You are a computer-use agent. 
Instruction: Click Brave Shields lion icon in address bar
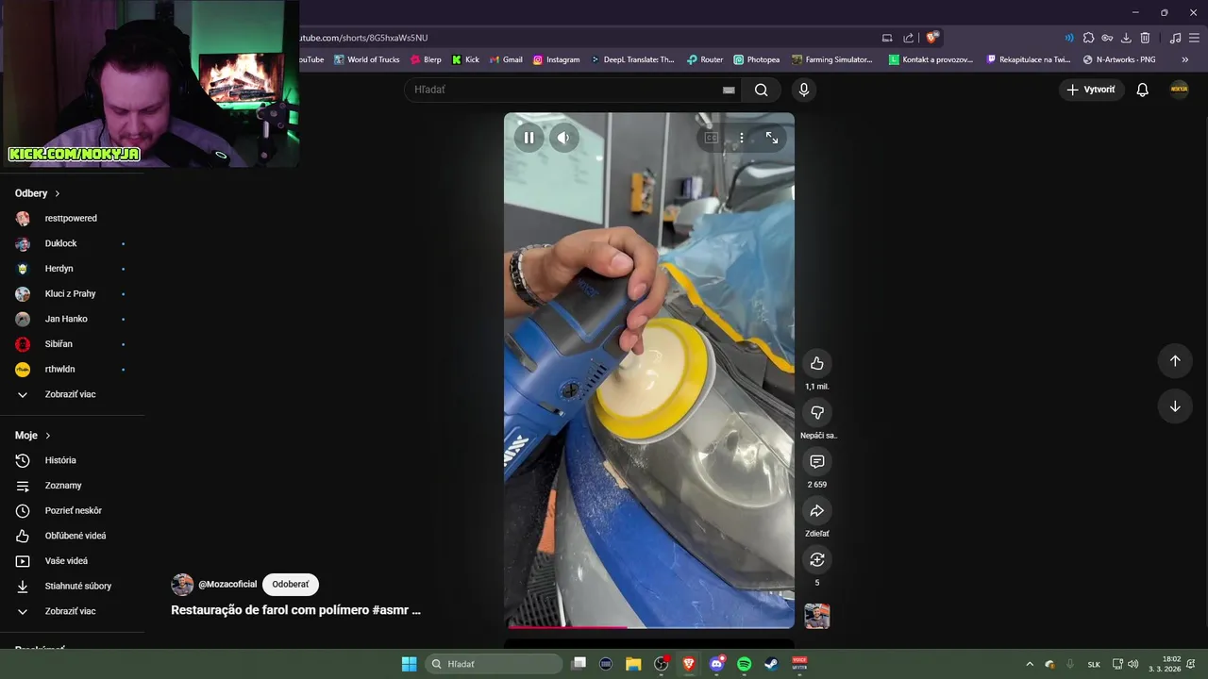pyautogui.click(x=931, y=38)
